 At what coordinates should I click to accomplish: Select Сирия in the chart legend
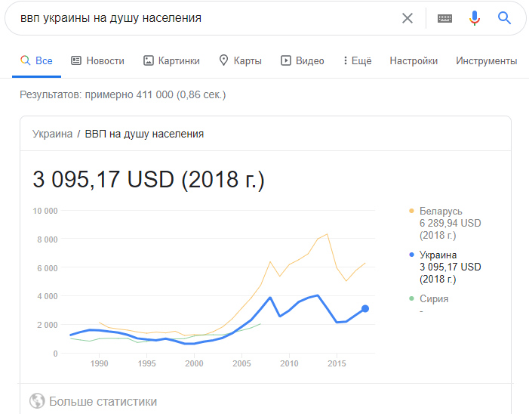434,298
